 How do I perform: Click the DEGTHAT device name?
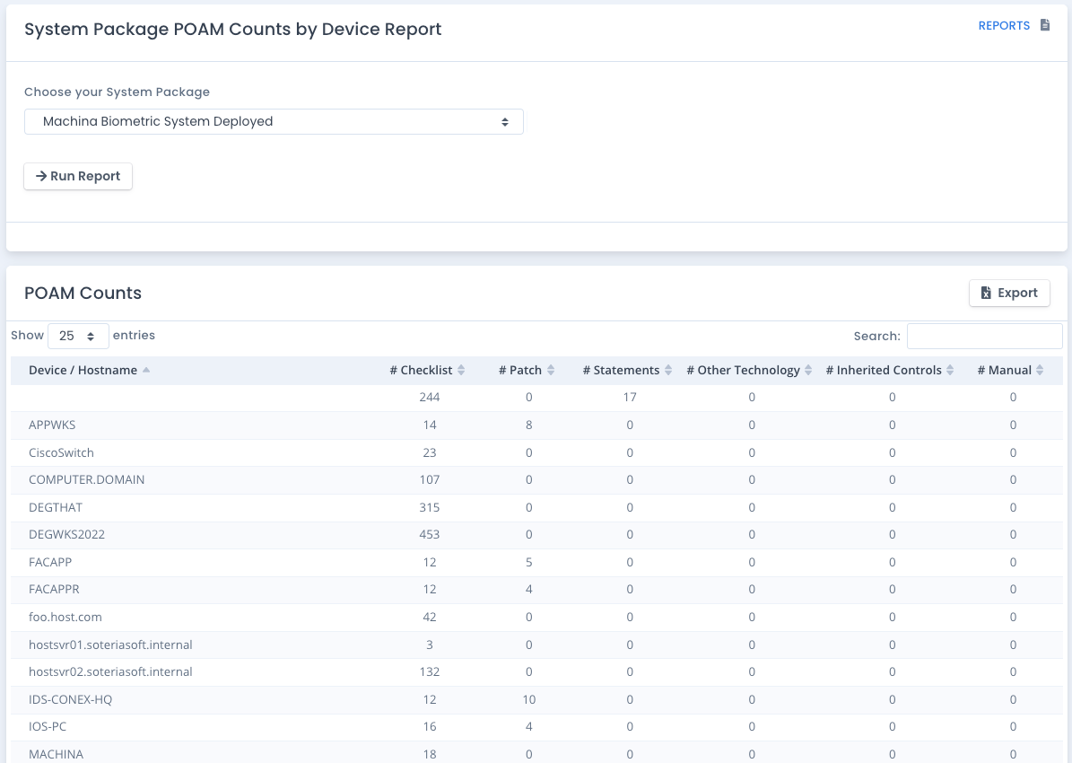(x=56, y=508)
